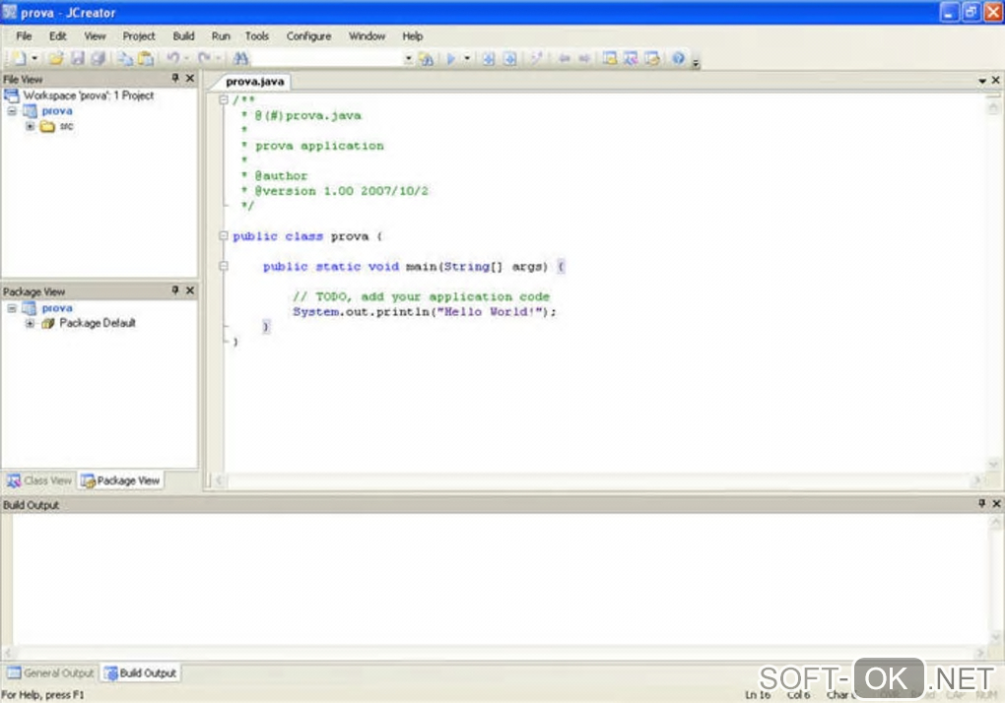
Task: Pin the Package View panel
Action: 175,290
